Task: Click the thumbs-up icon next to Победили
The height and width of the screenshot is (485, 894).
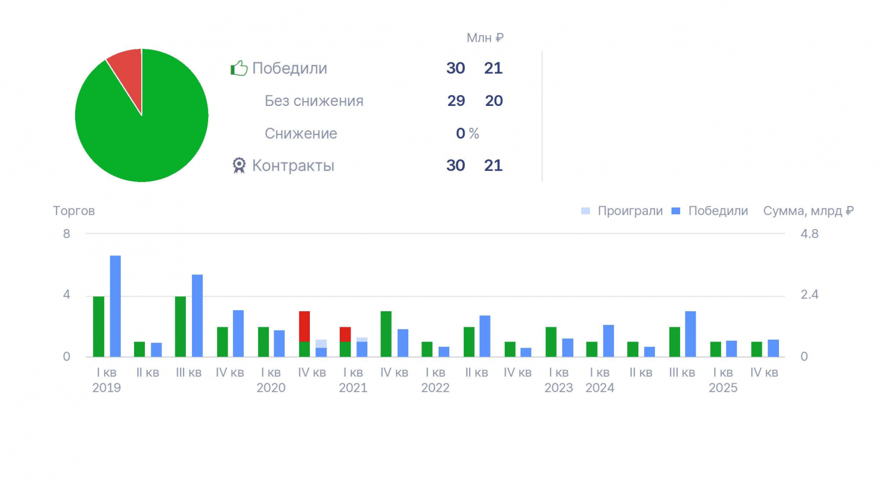Action: point(239,68)
